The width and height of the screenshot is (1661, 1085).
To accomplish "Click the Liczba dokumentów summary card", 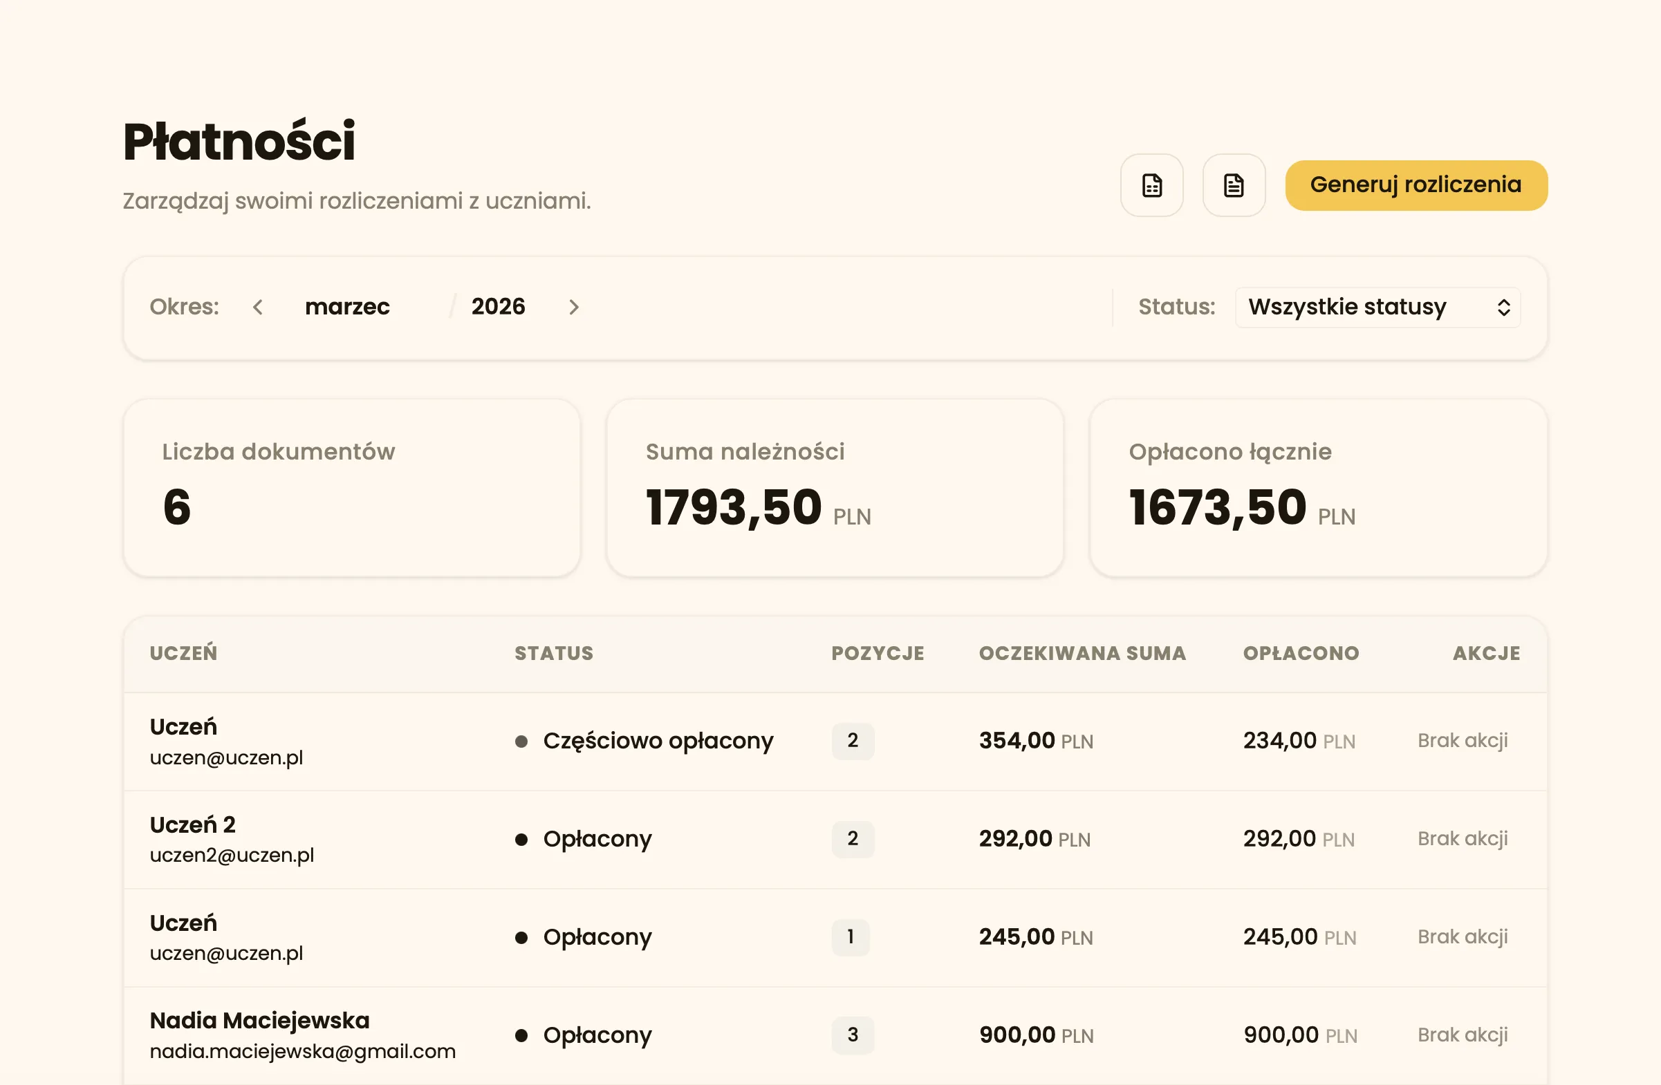I will tap(352, 488).
